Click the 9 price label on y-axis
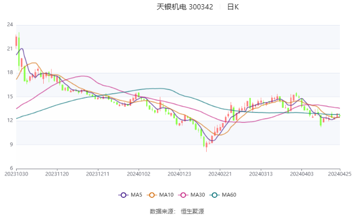 11,144
